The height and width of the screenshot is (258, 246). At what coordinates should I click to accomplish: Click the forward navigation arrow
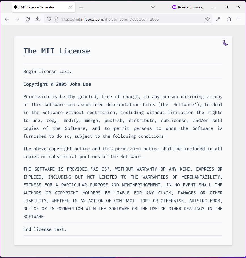[17, 19]
